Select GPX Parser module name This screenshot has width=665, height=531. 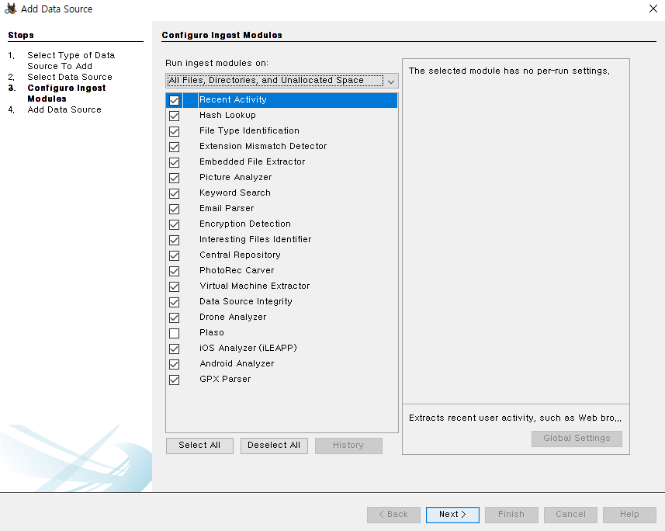tap(225, 379)
